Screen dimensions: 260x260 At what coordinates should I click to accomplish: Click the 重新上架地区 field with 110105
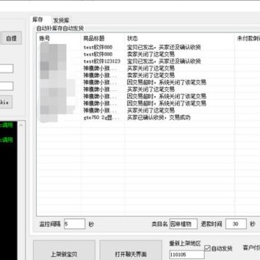pyautogui.click(x=187, y=255)
